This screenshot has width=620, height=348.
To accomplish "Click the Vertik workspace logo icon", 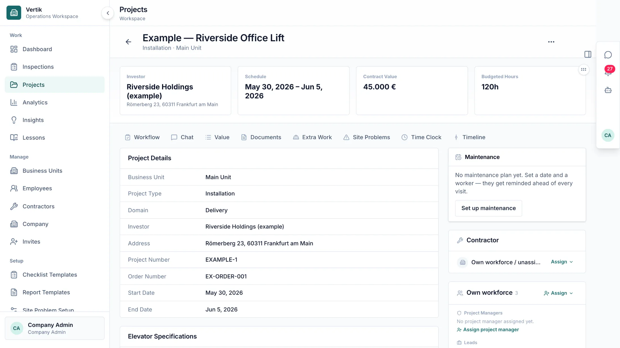I will click(x=14, y=13).
